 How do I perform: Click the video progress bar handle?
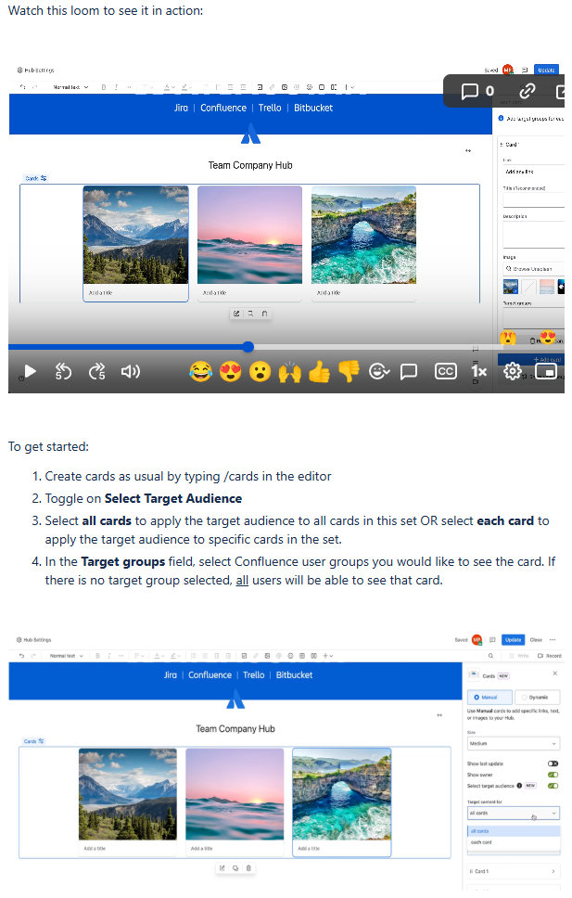pos(248,347)
